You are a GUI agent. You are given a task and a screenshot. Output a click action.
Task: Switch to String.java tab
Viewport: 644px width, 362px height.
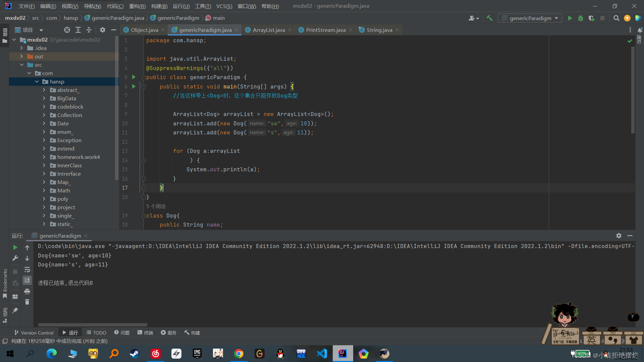[379, 30]
